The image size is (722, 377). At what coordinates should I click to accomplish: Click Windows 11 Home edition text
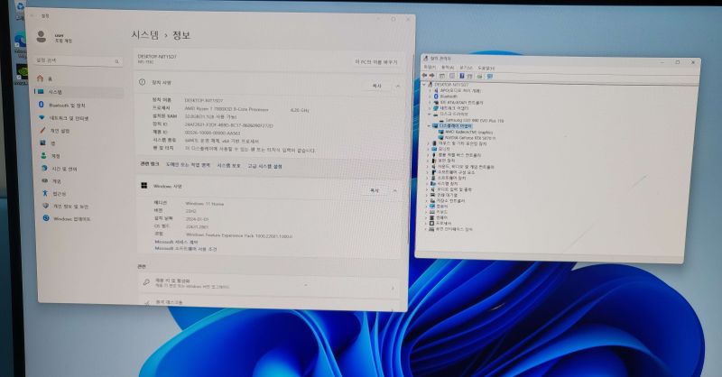pos(205,204)
